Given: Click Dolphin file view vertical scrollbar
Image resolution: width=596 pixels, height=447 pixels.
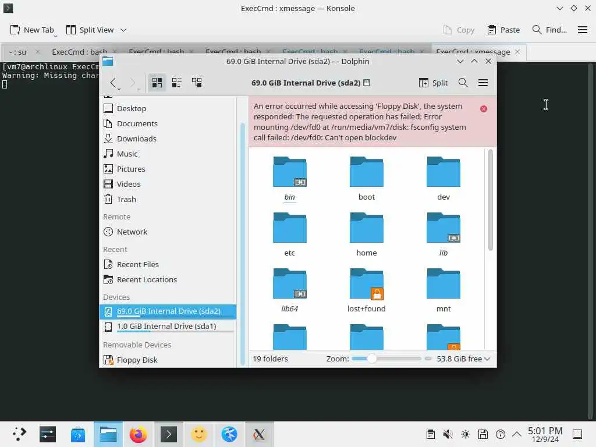Looking at the screenshot, I should click(x=490, y=200).
